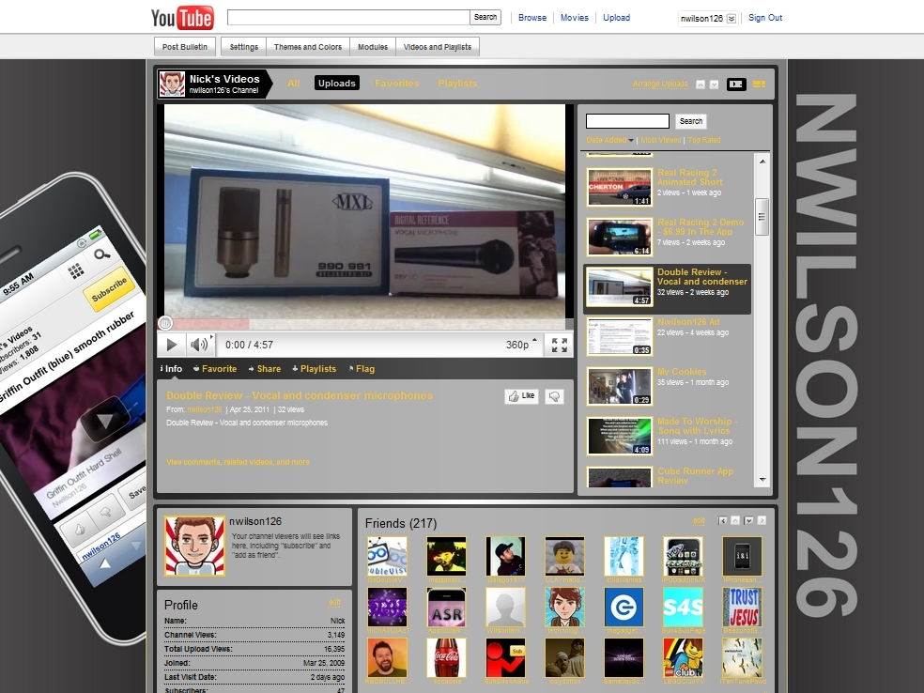This screenshot has width=924, height=693.
Task: Open TRUST JESUS friend avatar
Action: (743, 607)
